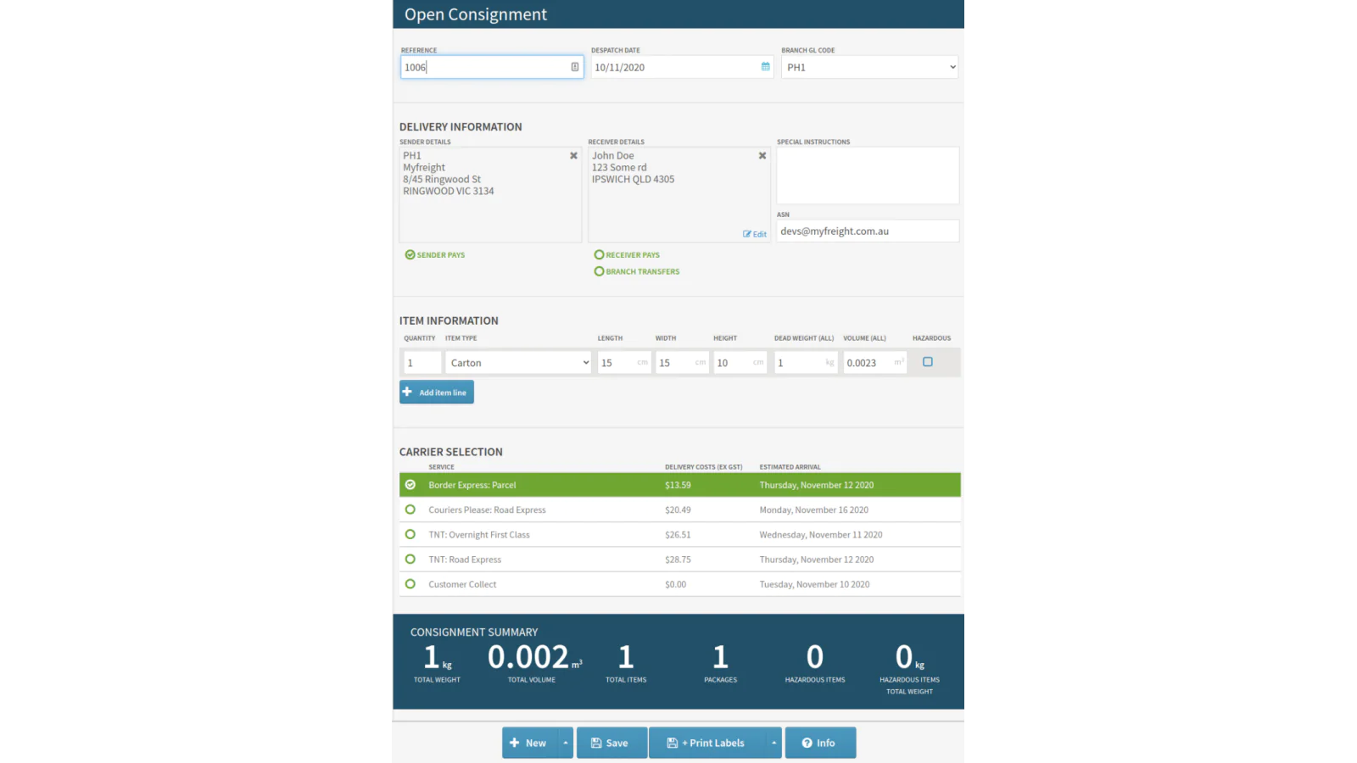Click the Dead Weight input field

806,363
